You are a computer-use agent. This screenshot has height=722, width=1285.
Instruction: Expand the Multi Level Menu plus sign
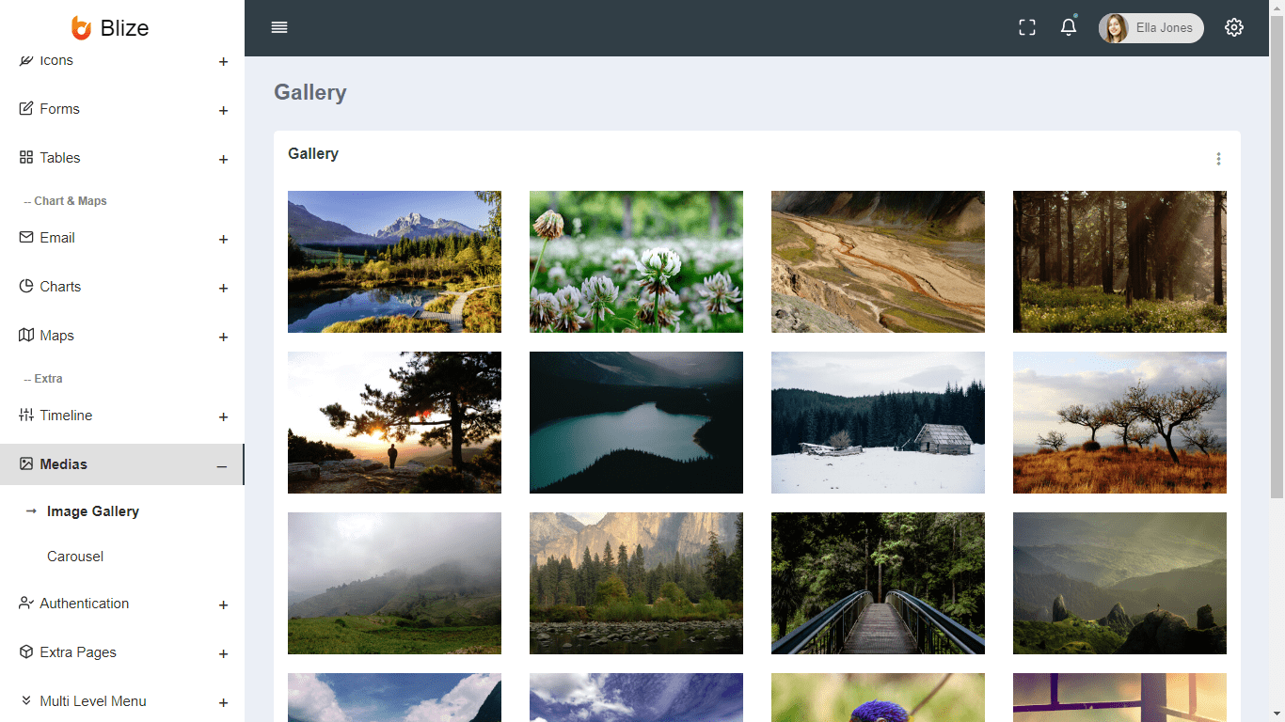[x=223, y=703]
